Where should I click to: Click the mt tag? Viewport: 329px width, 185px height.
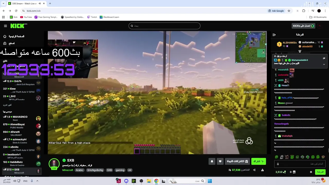(x=130, y=170)
